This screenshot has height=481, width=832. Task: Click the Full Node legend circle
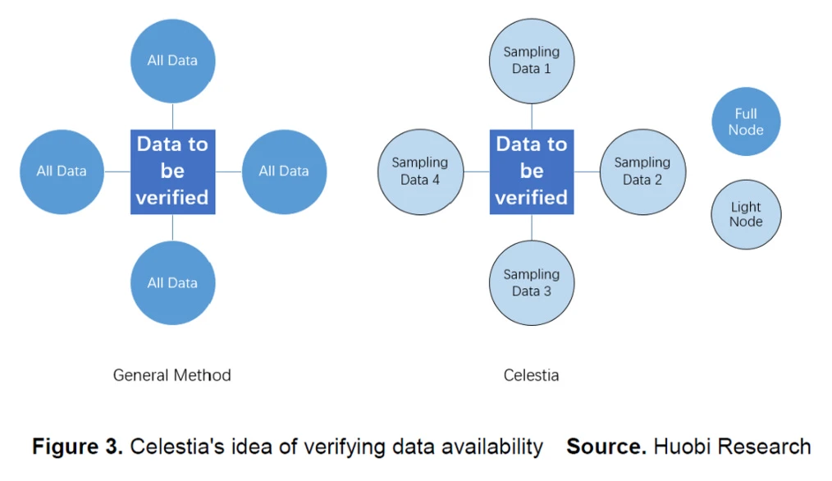[746, 122]
